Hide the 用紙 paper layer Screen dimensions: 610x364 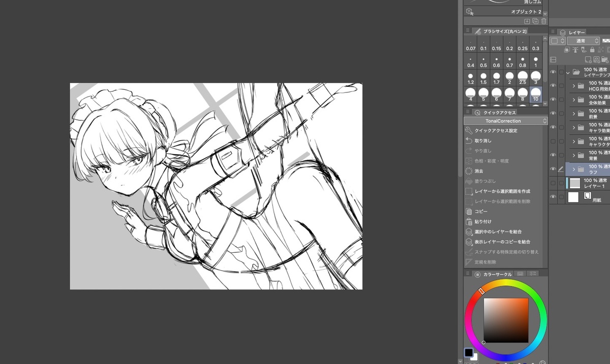pos(553,197)
